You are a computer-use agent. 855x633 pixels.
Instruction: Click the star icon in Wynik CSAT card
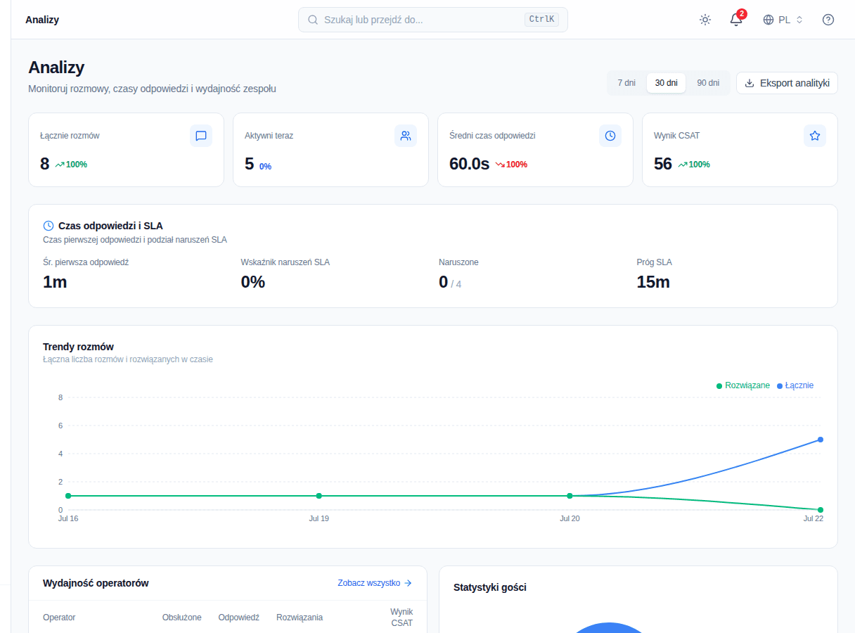(815, 136)
